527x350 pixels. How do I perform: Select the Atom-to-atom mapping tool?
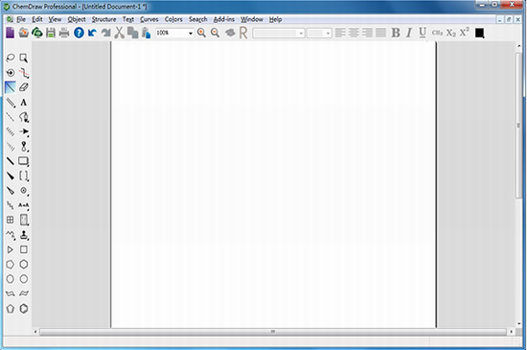24,205
